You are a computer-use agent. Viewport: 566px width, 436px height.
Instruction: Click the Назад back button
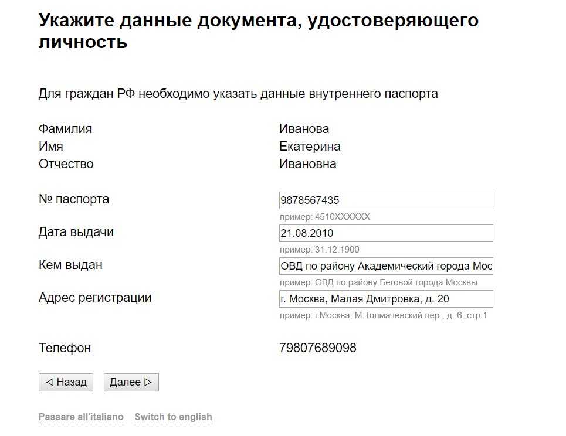(66, 382)
